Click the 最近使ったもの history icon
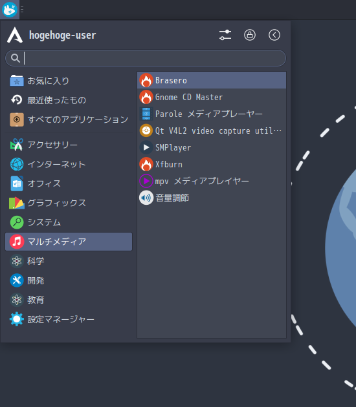 (17, 100)
